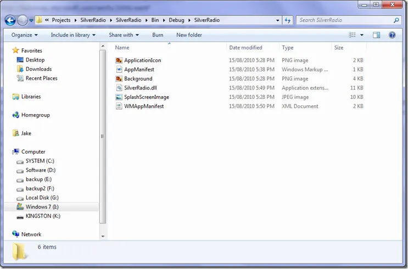Open backup2 (F:) drive
This screenshot has width=408, height=269.
[40, 189]
